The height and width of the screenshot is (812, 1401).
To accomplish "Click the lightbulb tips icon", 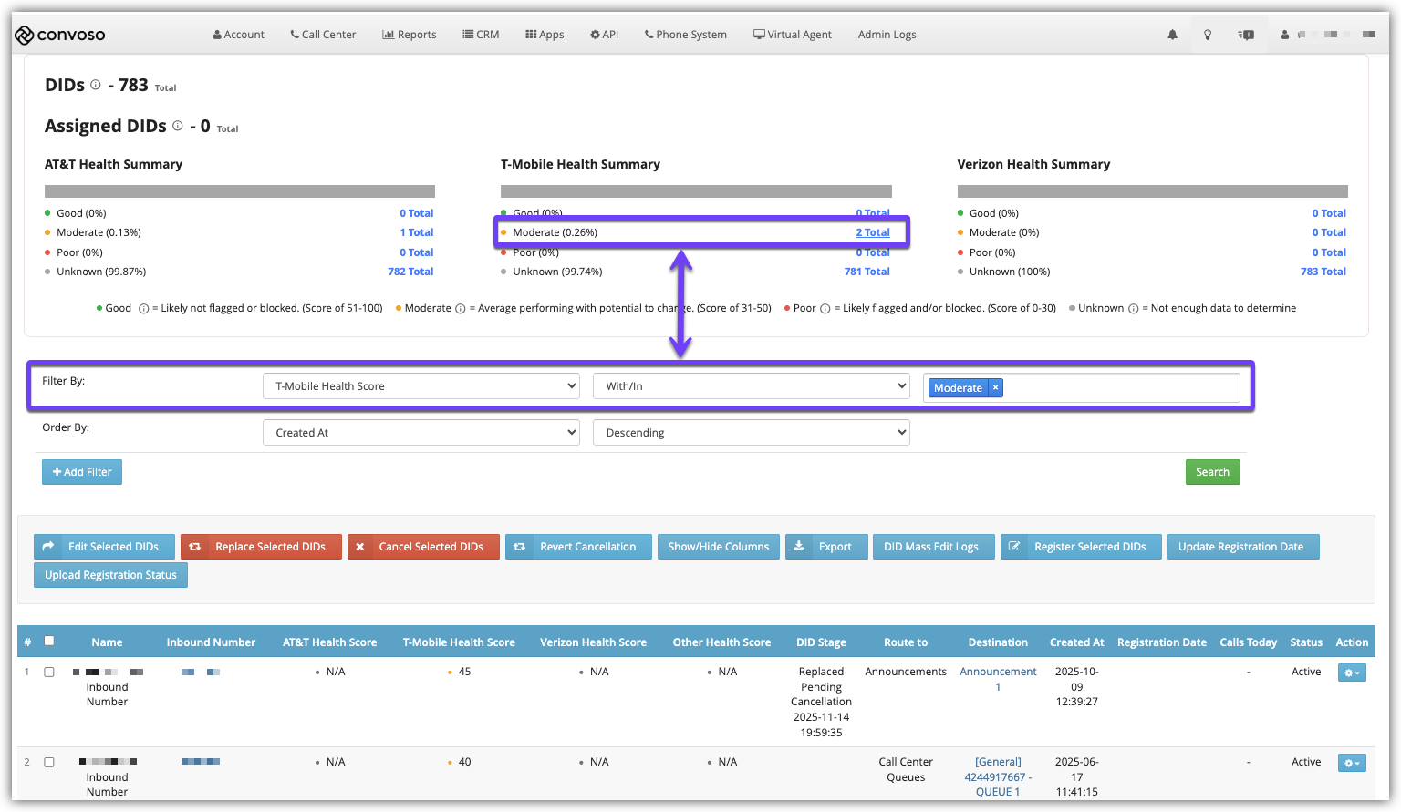I will 1208,35.
